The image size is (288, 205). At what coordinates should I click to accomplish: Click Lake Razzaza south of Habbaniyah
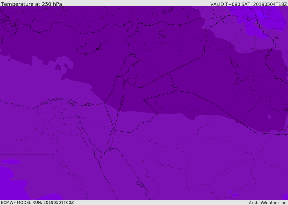click(240, 81)
